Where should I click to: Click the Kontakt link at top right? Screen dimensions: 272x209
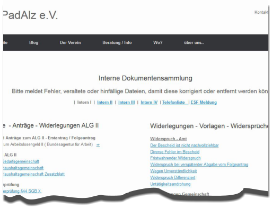[261, 12]
